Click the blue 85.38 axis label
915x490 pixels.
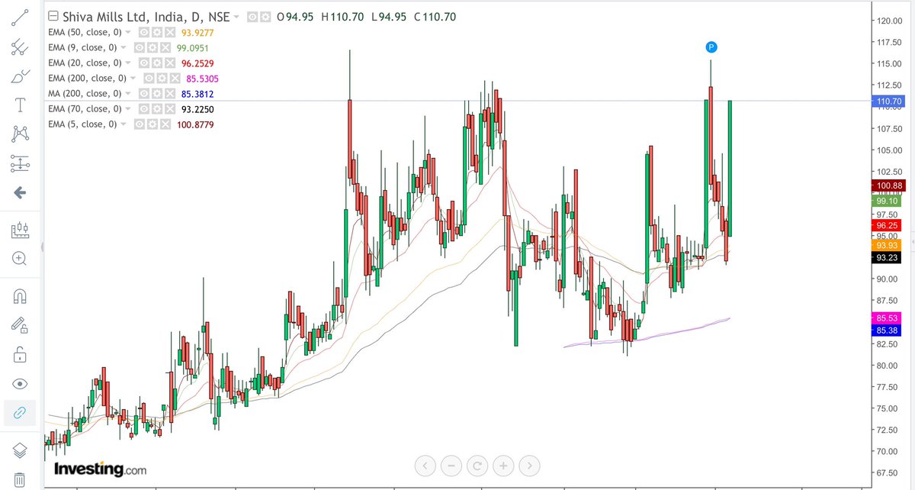pyautogui.click(x=888, y=330)
